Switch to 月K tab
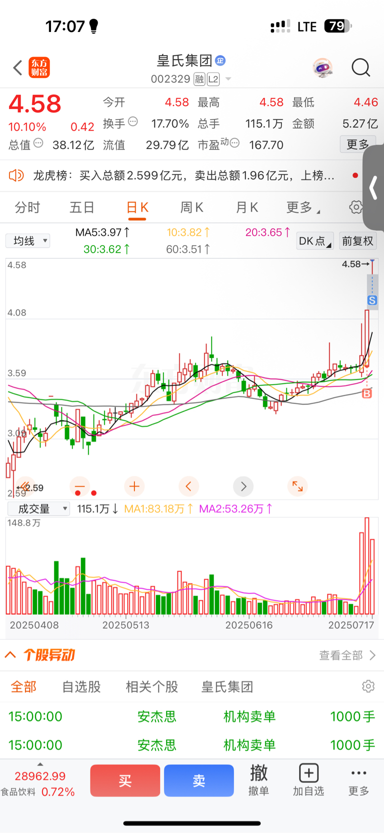The width and height of the screenshot is (384, 833). point(246,208)
